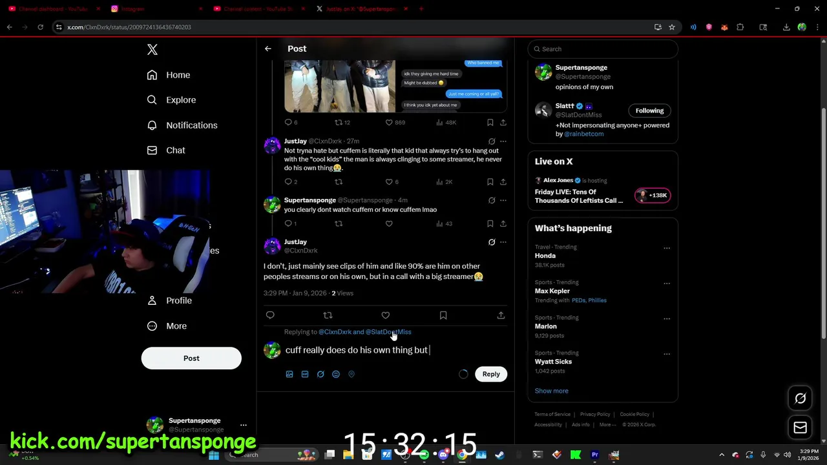The image size is (827, 465).
Task: View analytics on JustJay's 27m reply
Action: [x=445, y=182]
